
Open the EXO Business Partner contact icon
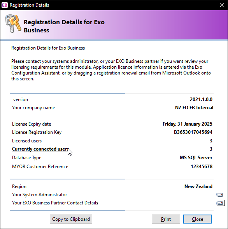(219, 203)
